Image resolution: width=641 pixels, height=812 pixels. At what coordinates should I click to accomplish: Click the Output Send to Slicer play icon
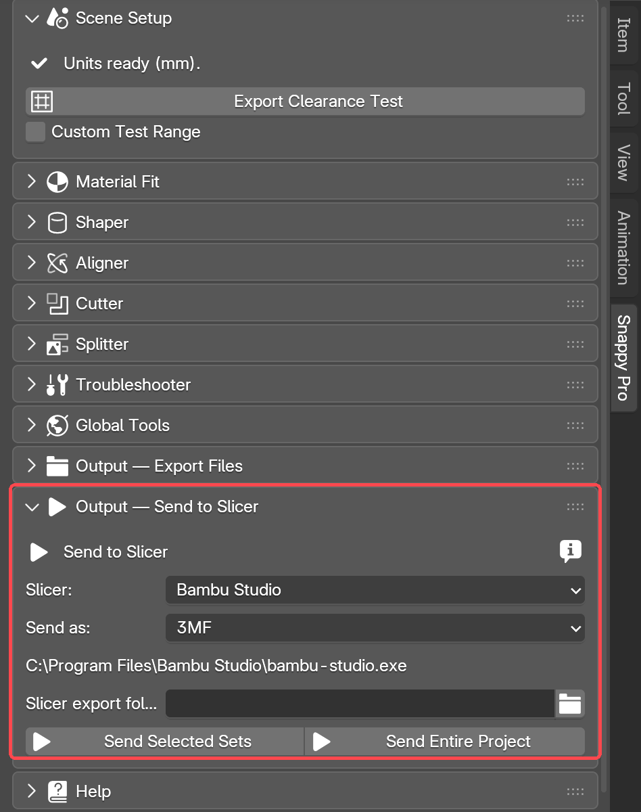(57, 507)
